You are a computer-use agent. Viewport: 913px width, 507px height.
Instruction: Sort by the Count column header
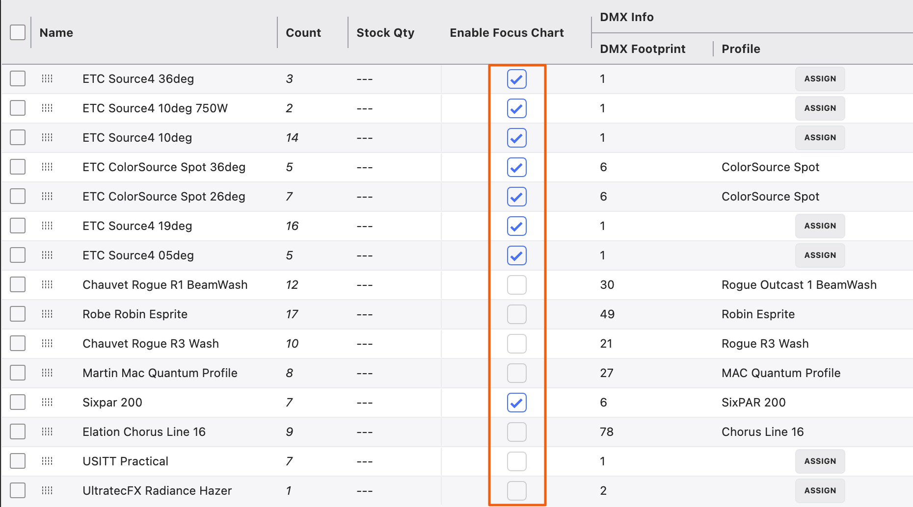point(303,33)
